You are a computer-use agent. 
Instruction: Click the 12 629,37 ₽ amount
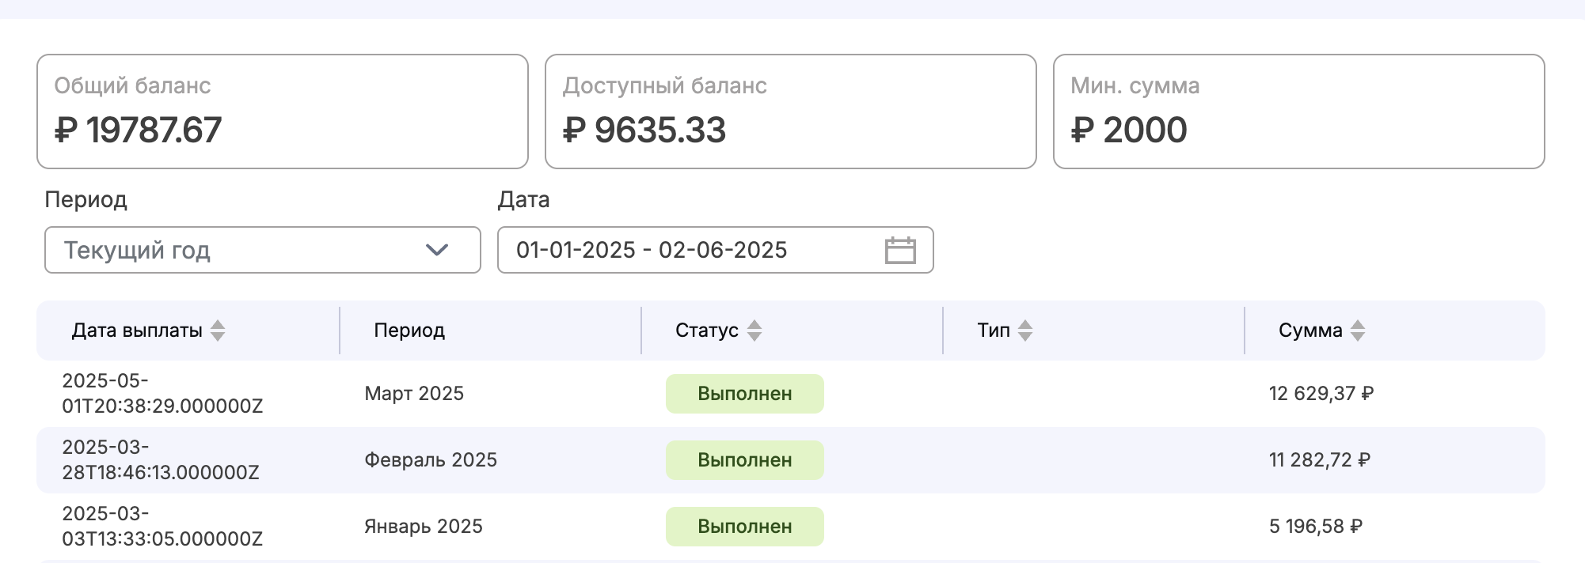1321,394
